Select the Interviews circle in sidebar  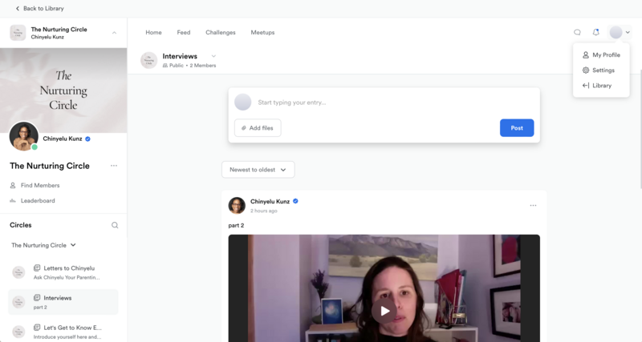63,303
